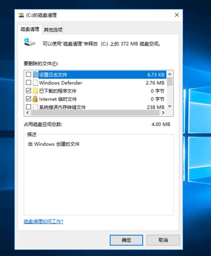211x256 pixels.
Task: Click the vertical scrollbar thumb in file list
Action: (170, 81)
